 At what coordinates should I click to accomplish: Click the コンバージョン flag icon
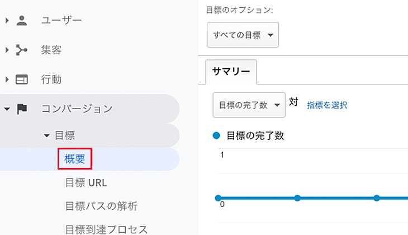click(x=22, y=109)
